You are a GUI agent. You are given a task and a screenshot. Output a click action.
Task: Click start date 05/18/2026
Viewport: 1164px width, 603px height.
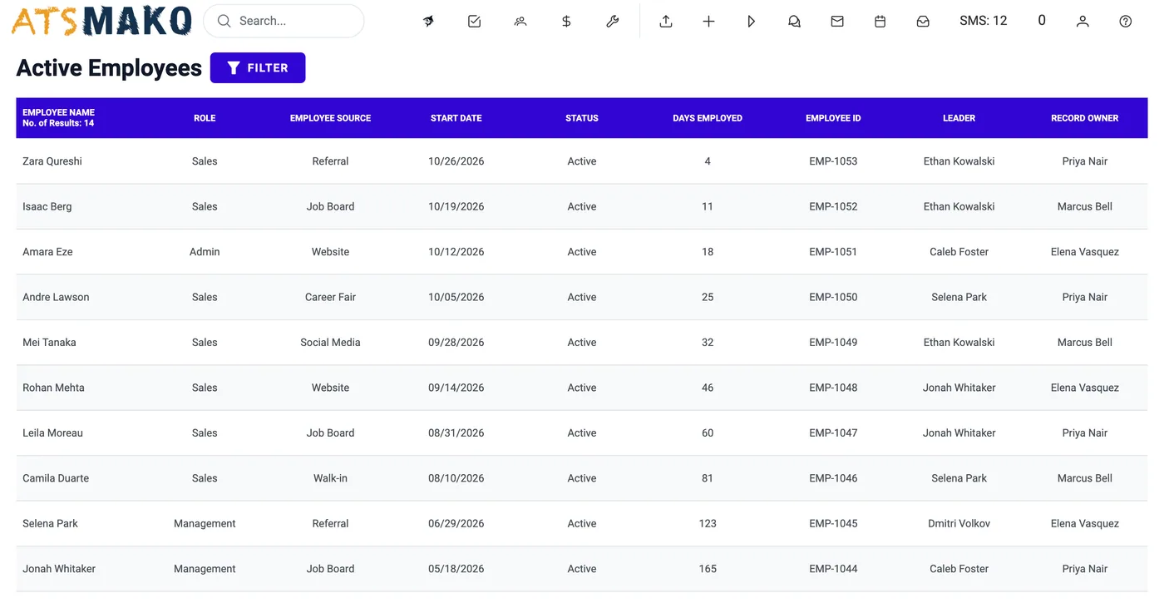[x=456, y=569]
